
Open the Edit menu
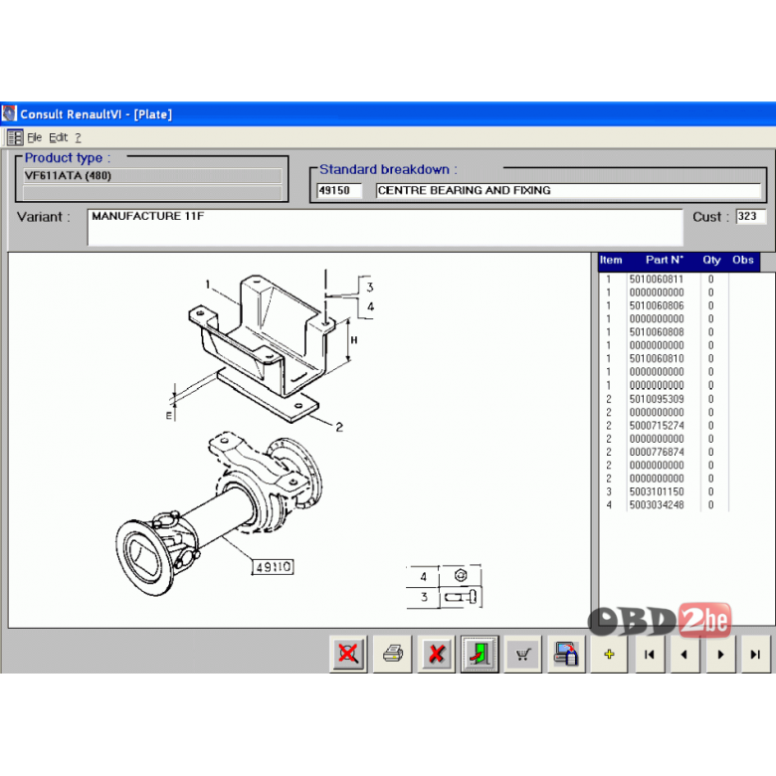58,137
